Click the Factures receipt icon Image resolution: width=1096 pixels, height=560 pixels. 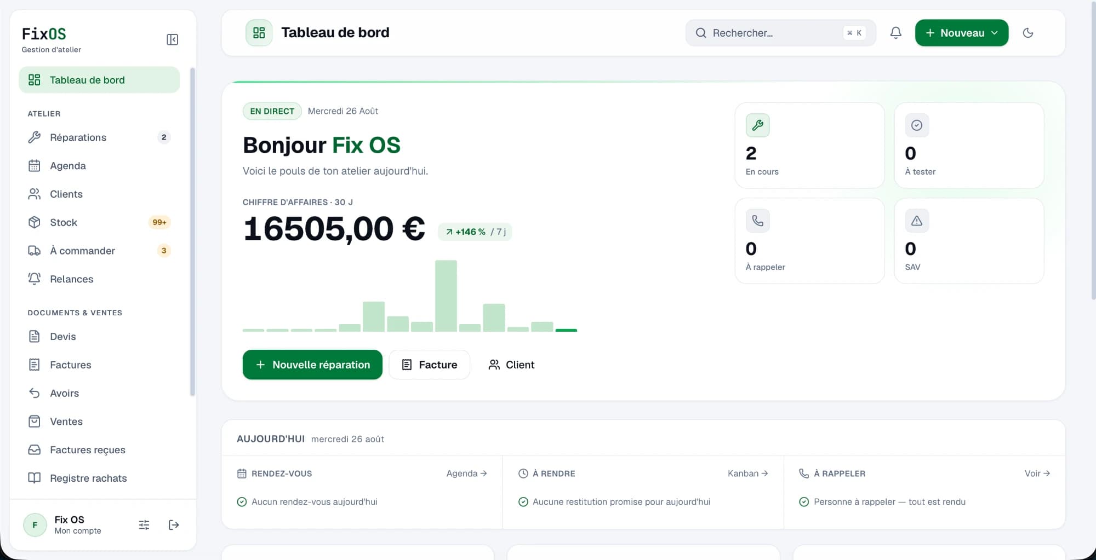[34, 365]
